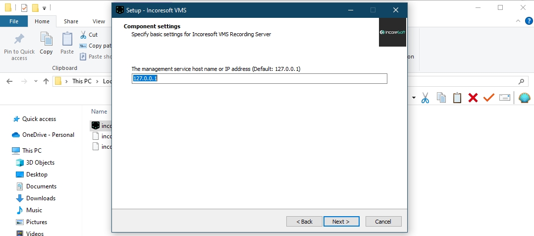
Task: Click the scissors Cut icon in right toolbar
Action: pyautogui.click(x=425, y=98)
